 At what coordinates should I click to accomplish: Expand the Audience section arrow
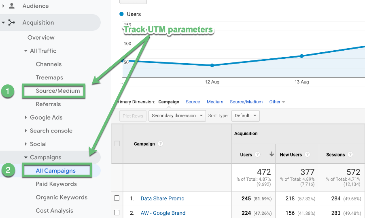pos(3,6)
